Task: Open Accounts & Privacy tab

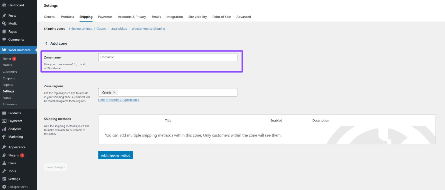Action: (132, 17)
